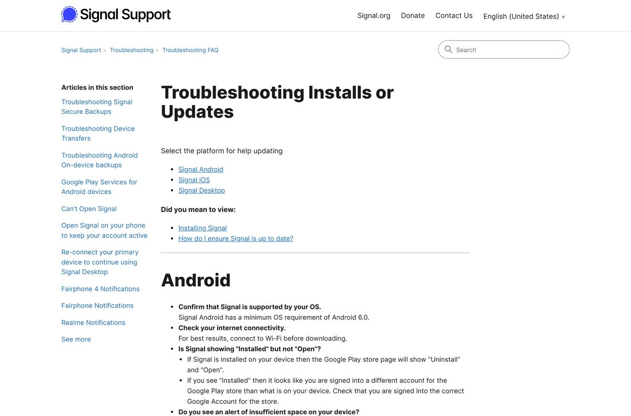This screenshot has height=416, width=631.
Task: Click 'Do you see an alert of insufficient space' text
Action: pyautogui.click(x=269, y=412)
